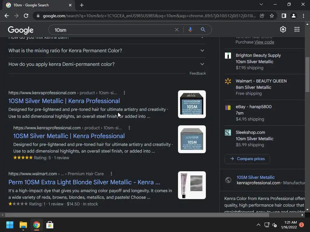Open network status tray icon
Screen dimensions: 310x232
point(267,225)
